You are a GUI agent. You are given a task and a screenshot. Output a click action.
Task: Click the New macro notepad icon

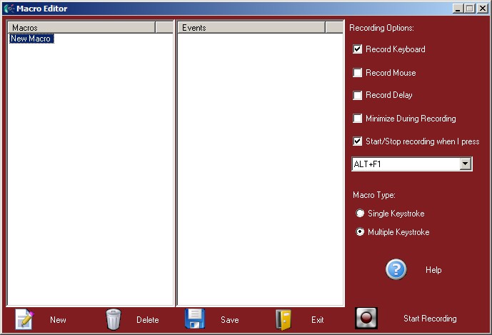[25, 319]
